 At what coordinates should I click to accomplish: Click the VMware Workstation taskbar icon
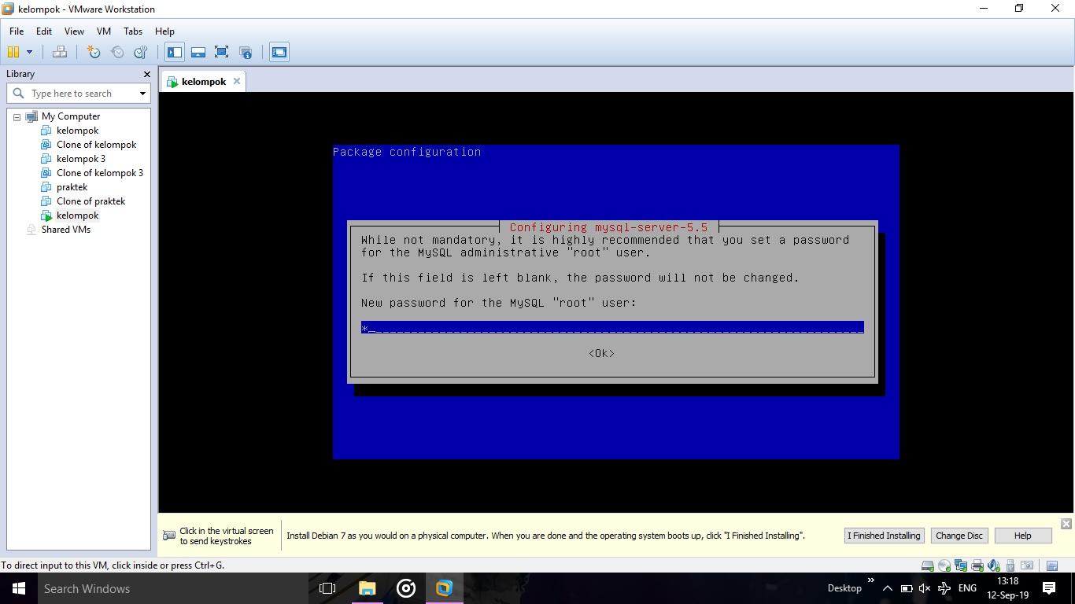[445, 588]
